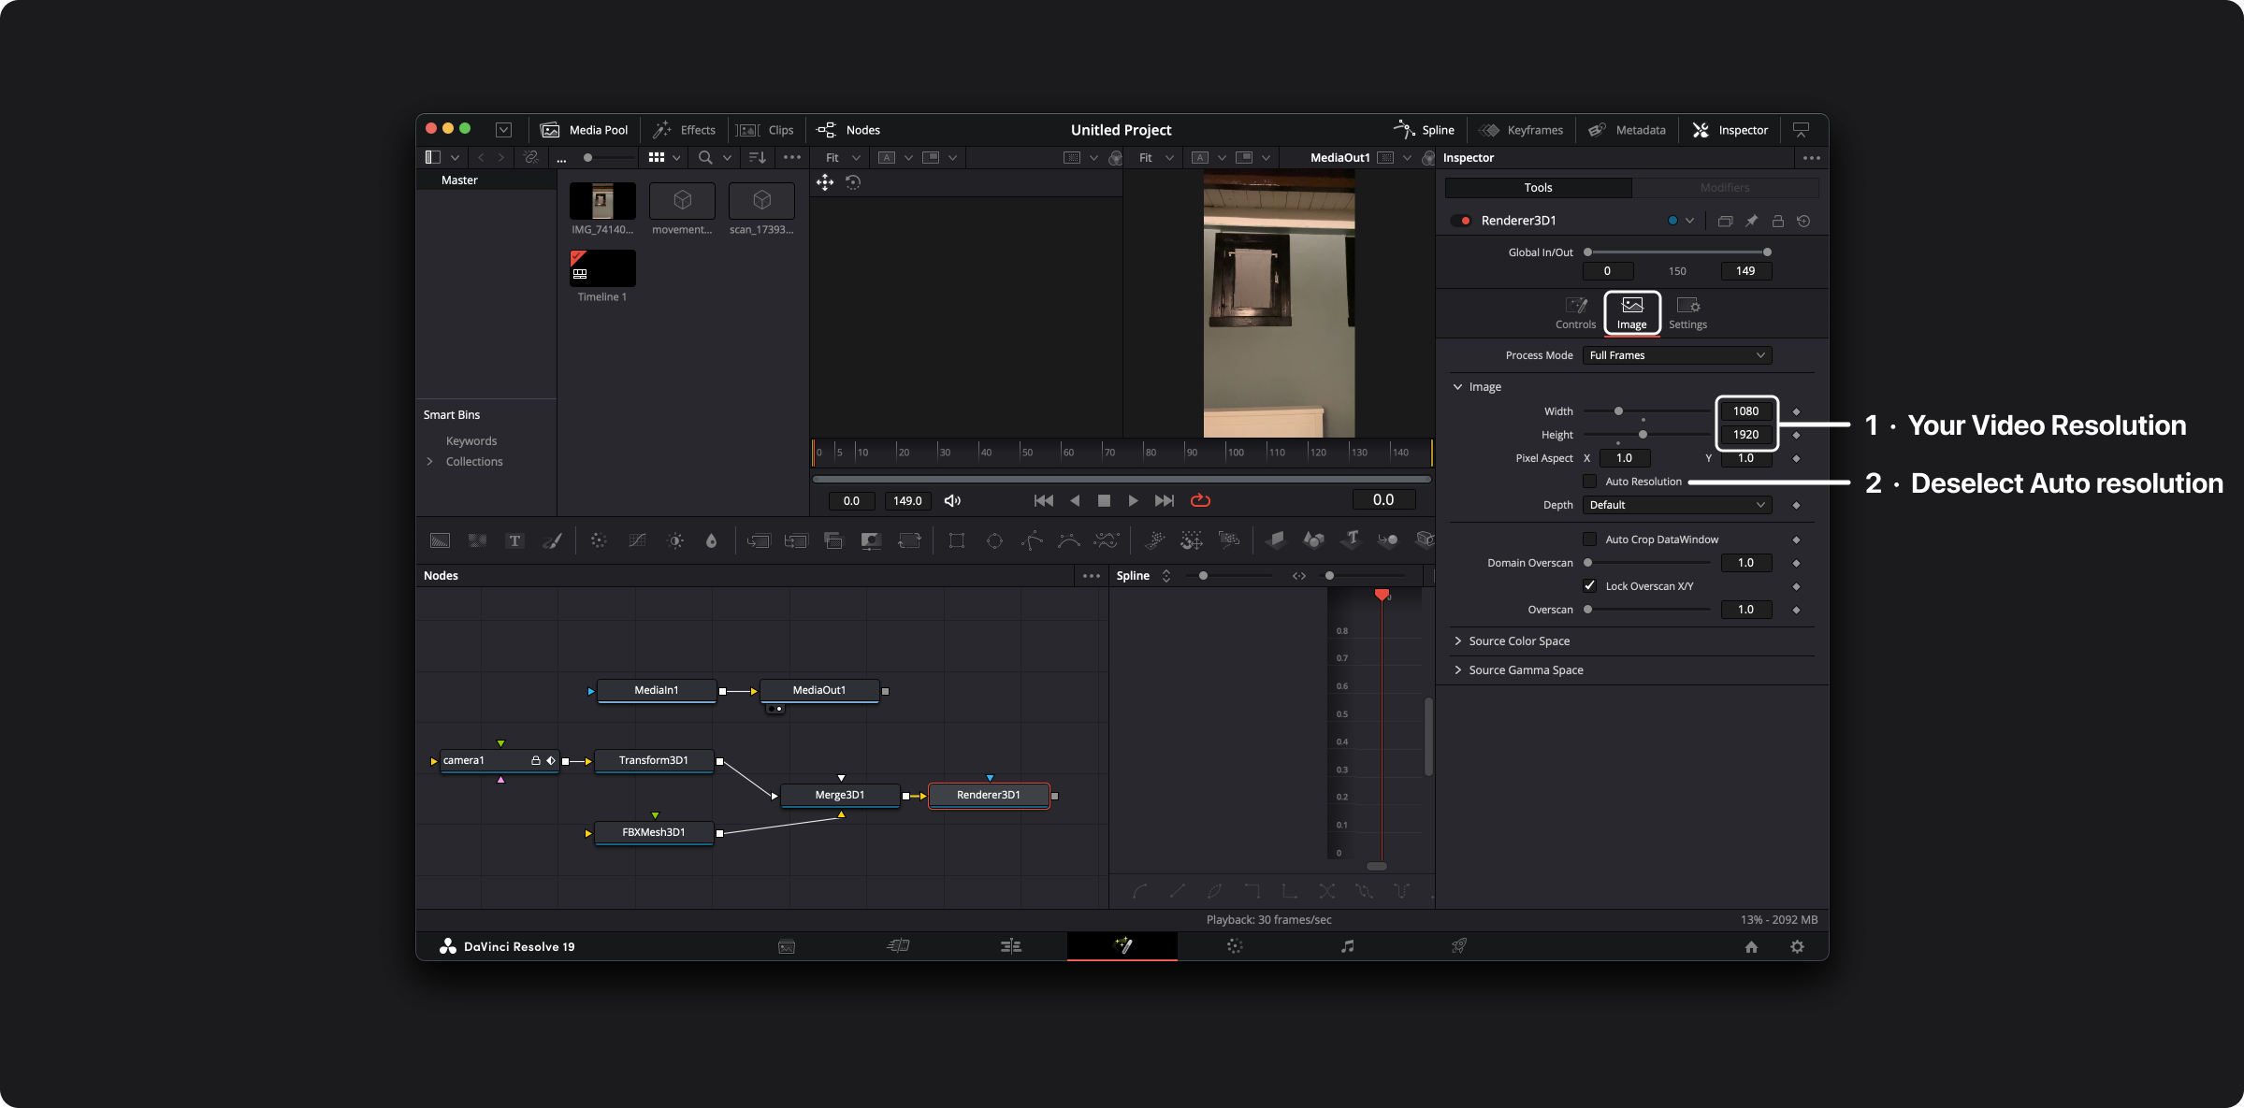Check Auto Crop DataWindow option

tap(1589, 540)
